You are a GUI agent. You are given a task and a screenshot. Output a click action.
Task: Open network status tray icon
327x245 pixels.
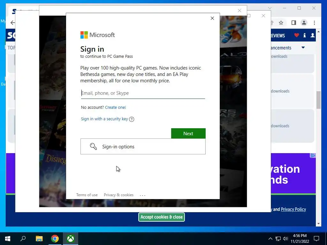tap(278, 239)
